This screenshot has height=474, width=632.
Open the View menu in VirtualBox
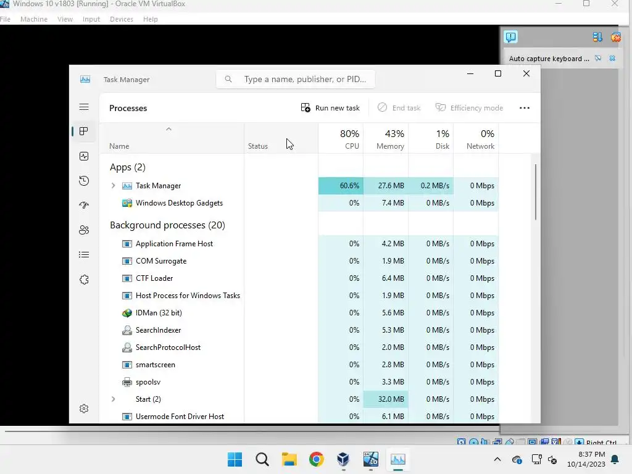point(65,19)
